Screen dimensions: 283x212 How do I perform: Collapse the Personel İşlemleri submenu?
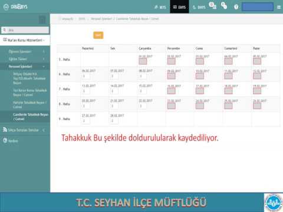(x=25, y=67)
